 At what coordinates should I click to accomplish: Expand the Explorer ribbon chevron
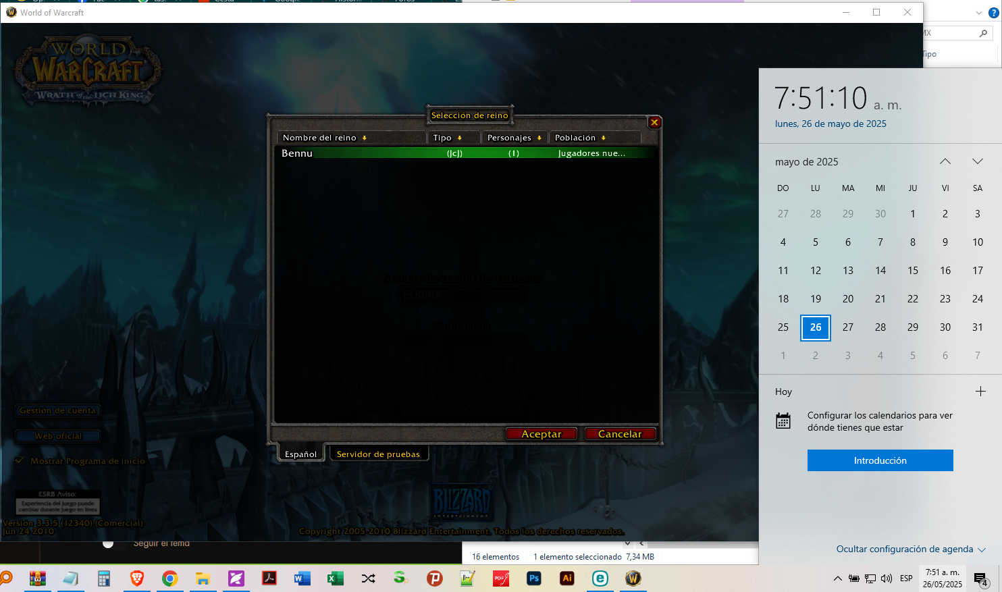pos(979,13)
